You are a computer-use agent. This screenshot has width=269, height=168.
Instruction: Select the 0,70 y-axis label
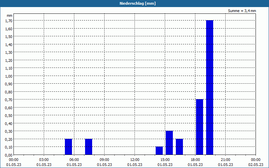(9, 100)
